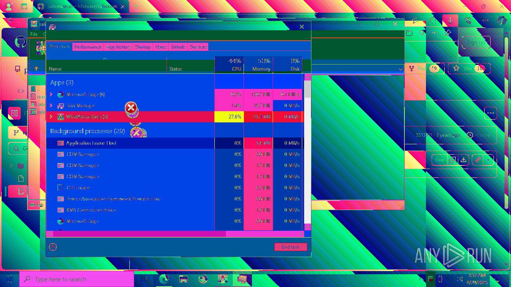Viewport: 511px width, 287px height.
Task: Click the Edge Copilot icon
Action: click(502, 20)
